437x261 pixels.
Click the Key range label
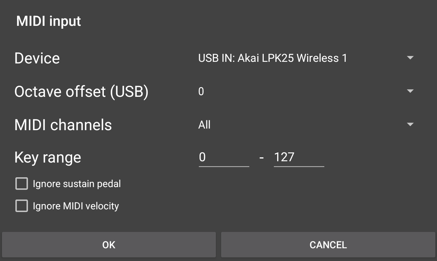click(x=48, y=158)
